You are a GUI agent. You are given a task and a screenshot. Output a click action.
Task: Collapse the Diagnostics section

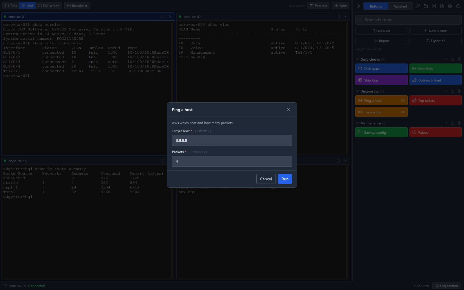357,91
